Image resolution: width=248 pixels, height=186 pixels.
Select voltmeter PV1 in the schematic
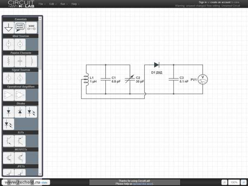coord(203,79)
